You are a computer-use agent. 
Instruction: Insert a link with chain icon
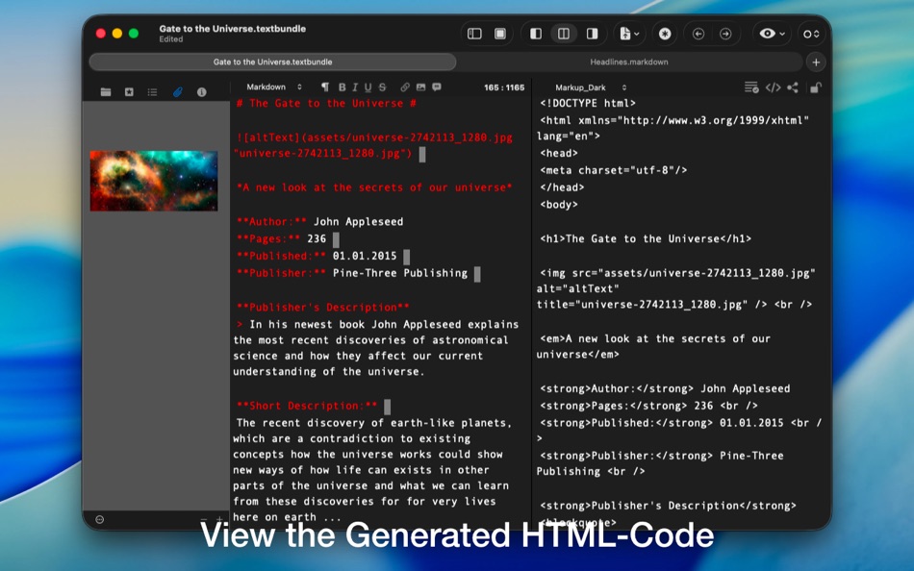(404, 87)
